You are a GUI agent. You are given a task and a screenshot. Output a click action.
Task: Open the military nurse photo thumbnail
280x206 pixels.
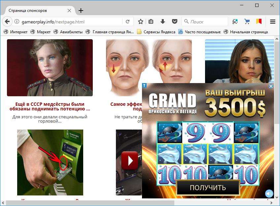pyautogui.click(x=50, y=68)
